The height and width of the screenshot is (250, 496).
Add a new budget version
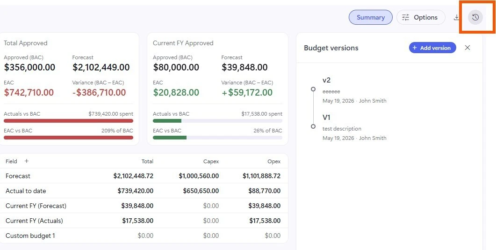click(x=432, y=48)
